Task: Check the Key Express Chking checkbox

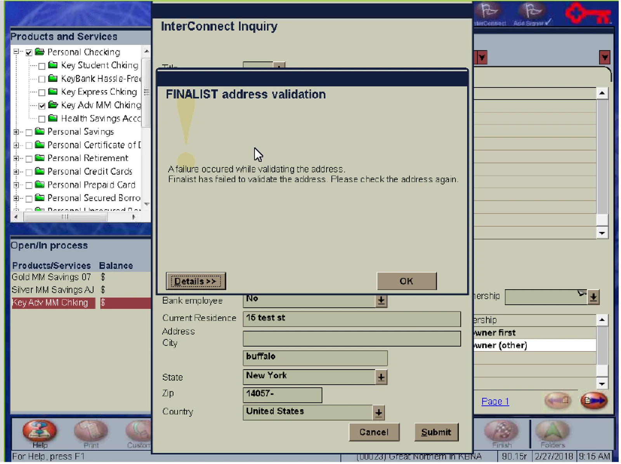Action: tap(42, 92)
